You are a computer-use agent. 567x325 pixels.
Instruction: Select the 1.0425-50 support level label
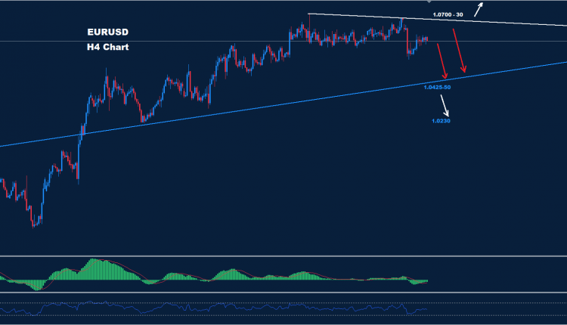pyautogui.click(x=437, y=87)
